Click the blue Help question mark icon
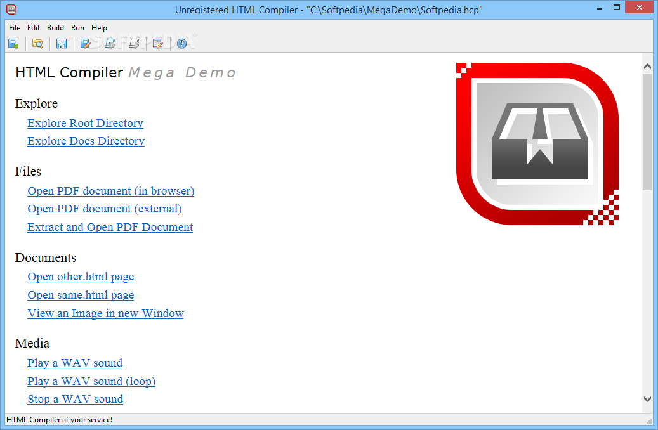Image resolution: width=658 pixels, height=430 pixels. click(181, 43)
